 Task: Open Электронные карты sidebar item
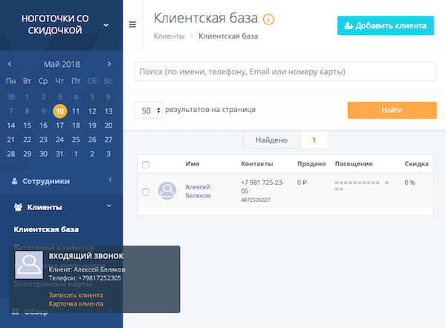point(53,284)
